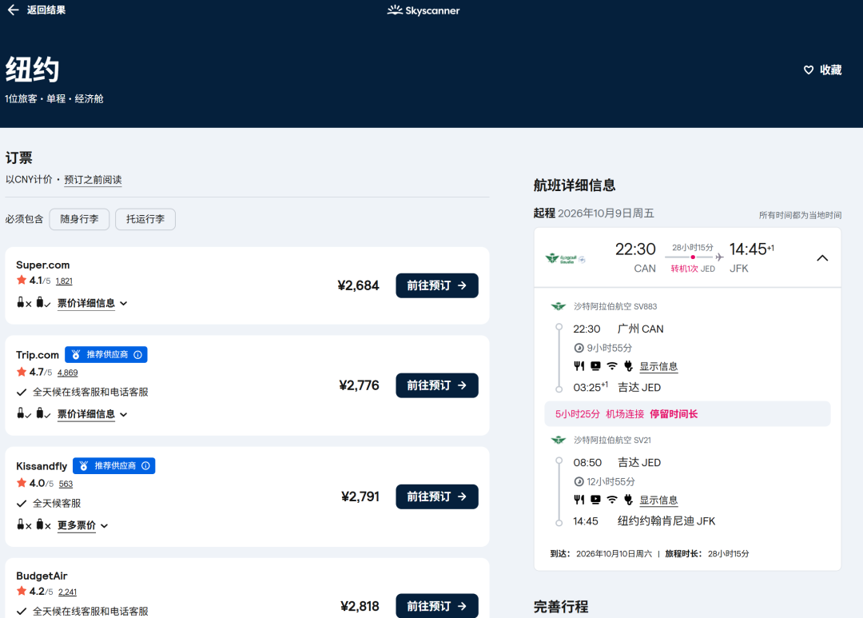863x618 pixels.
Task: Click the 纽约 destination heading
Action: (33, 70)
